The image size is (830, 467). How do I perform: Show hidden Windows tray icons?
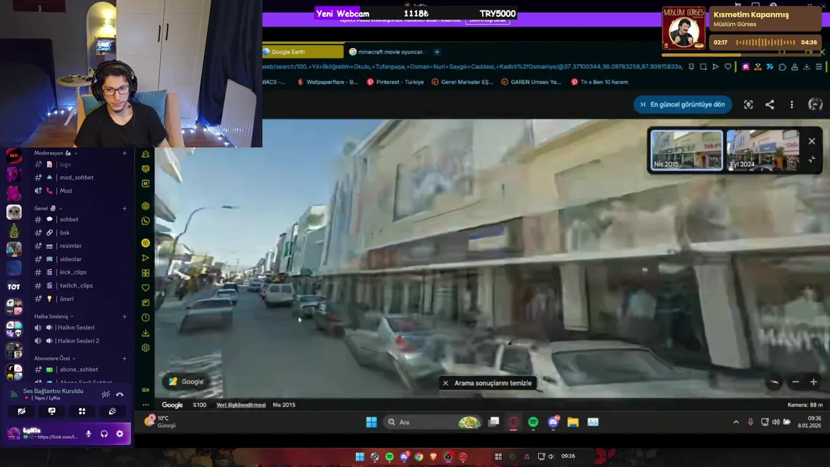coord(735,422)
